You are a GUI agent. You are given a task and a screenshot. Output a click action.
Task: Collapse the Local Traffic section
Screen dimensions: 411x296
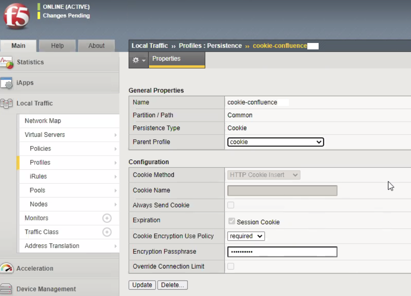point(60,103)
